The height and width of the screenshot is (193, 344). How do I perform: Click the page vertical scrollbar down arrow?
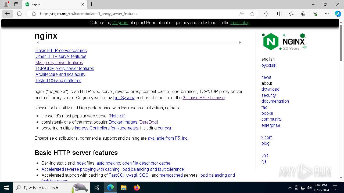click(341, 178)
